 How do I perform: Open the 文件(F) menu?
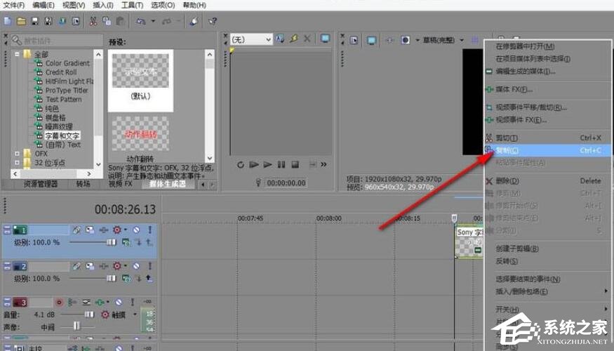(x=14, y=5)
